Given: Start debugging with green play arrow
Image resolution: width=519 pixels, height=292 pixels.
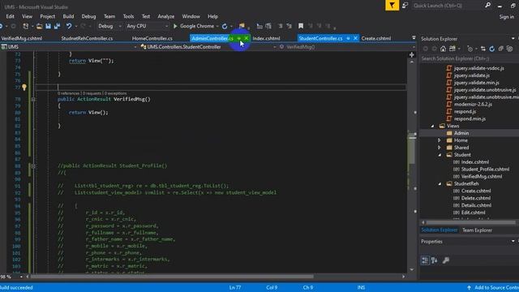Looking at the screenshot, I should [x=175, y=26].
